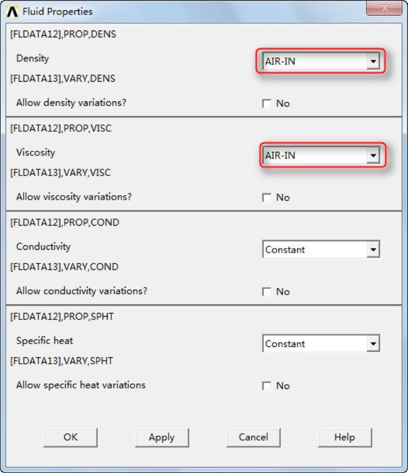Click the Conductivity Constant combo box field
408x473 pixels.
tap(314, 250)
